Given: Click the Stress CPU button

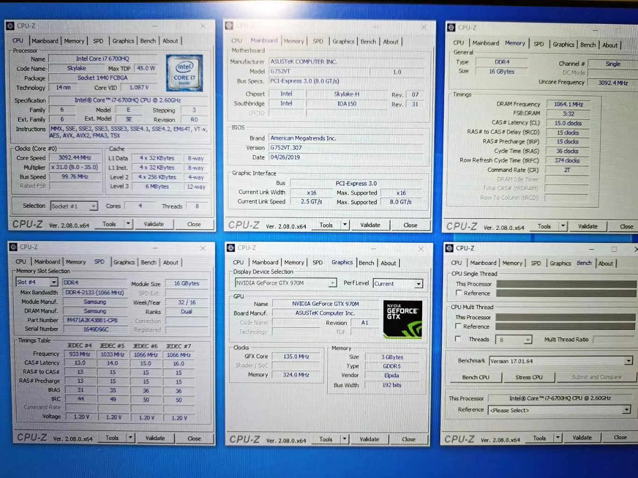Looking at the screenshot, I should [x=529, y=377].
